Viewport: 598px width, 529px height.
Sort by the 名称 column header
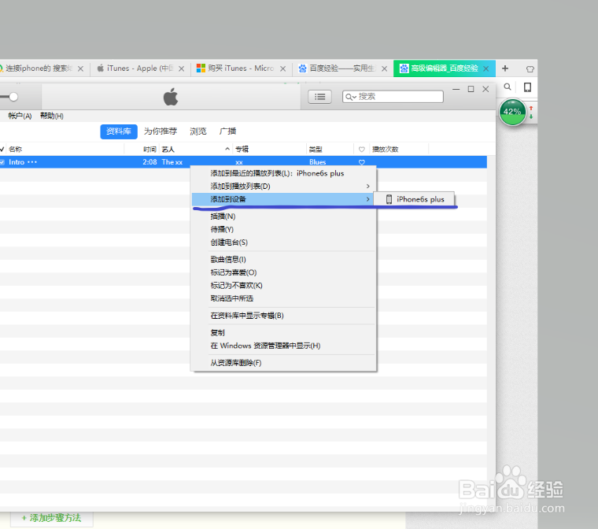click(16, 150)
